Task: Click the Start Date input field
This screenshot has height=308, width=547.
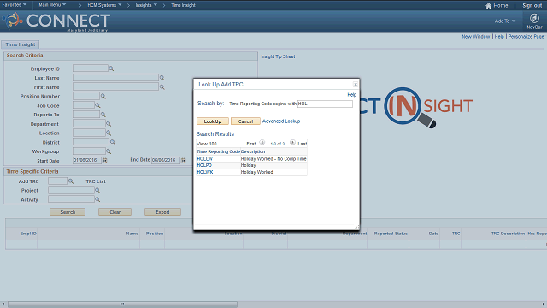Action: (x=87, y=160)
